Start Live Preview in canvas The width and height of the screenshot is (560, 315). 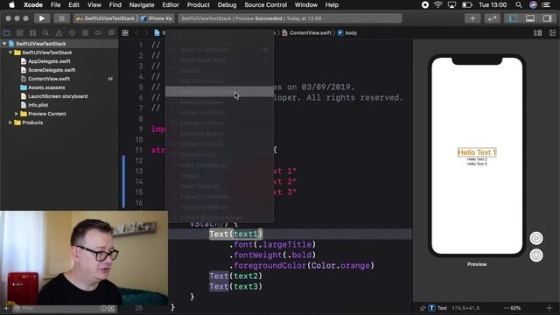[x=536, y=238]
